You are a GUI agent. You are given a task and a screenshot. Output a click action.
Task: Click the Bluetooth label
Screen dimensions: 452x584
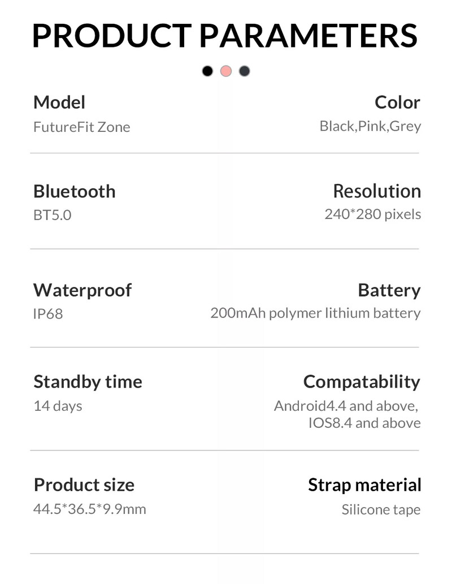click(x=75, y=191)
